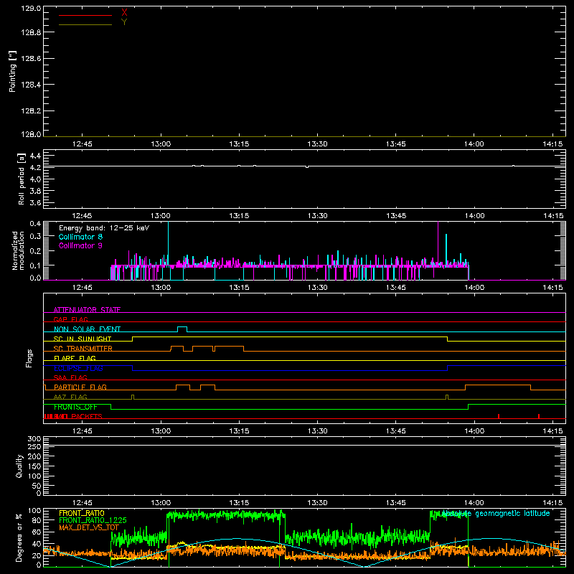Screen dimensions: 574x574
Task: Click the NON_SOLAR_EVENT pulse near 13:04
Action: 182,329
